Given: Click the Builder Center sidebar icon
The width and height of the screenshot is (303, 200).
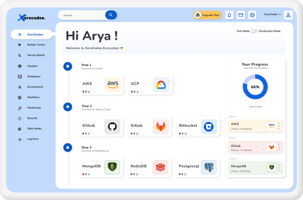Looking at the screenshot, I should 20,45.
